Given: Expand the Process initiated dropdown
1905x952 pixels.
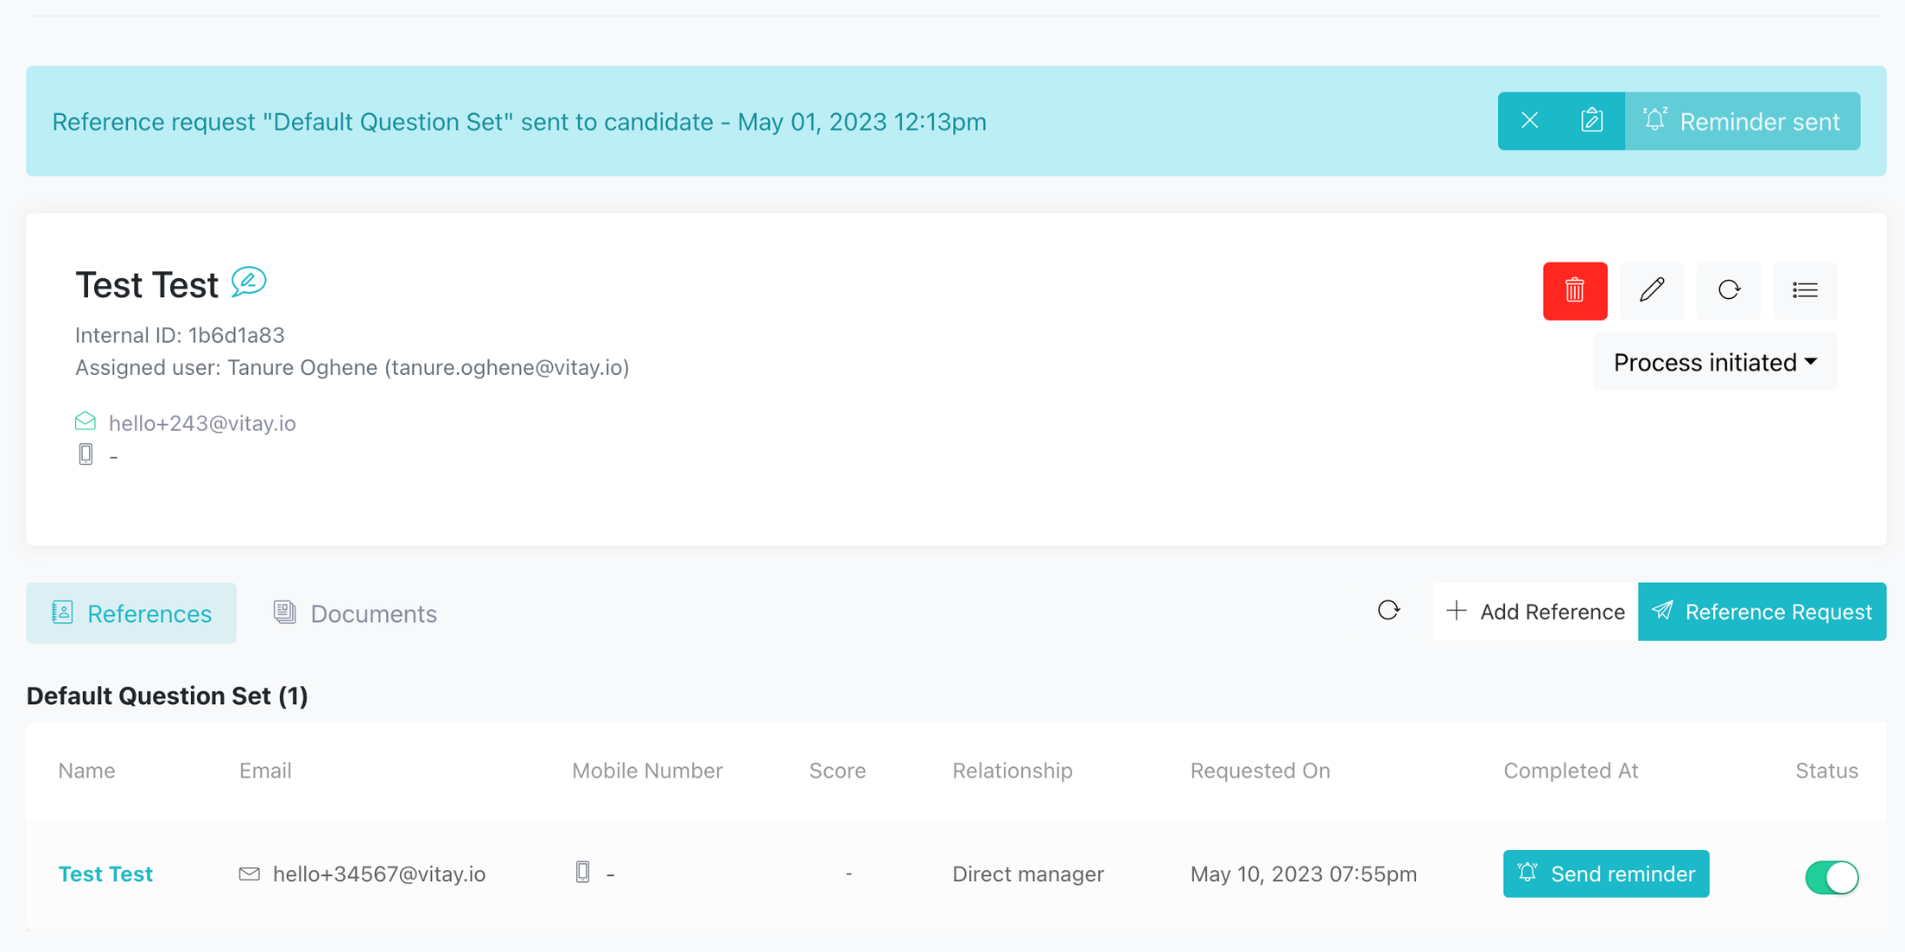Looking at the screenshot, I should (x=1715, y=362).
